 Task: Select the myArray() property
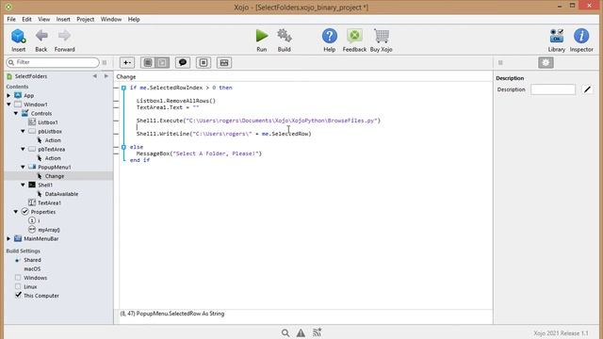pos(49,230)
